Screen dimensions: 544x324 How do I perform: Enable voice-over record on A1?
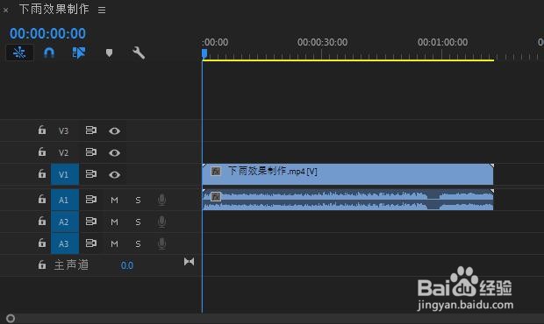161,200
